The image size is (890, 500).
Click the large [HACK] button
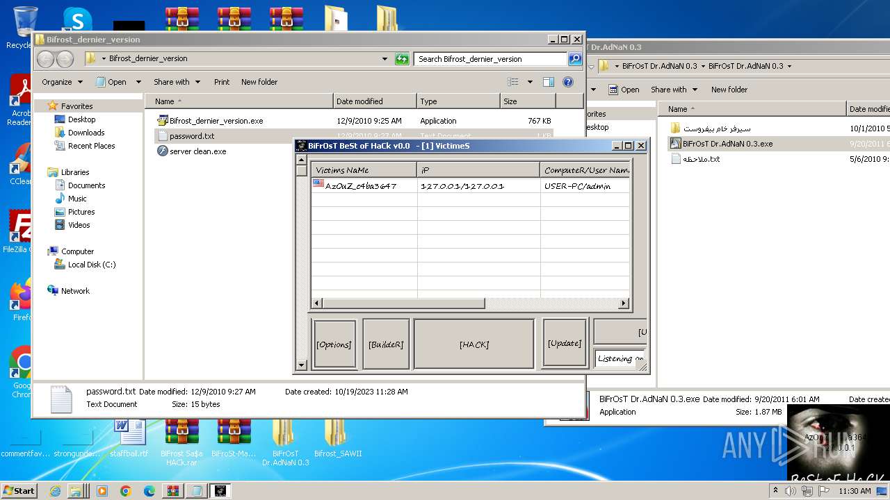(x=474, y=344)
